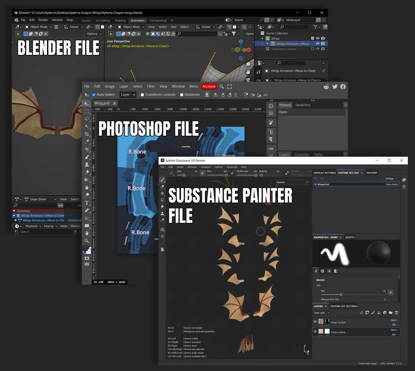Open the CSS panel icon in Photoshop sidebar
The height and width of the screenshot is (371, 415).
271,149
